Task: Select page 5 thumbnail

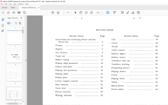Action: [x=14, y=93]
